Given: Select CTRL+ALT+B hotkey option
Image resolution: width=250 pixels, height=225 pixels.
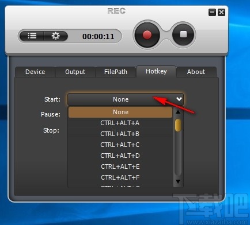Looking at the screenshot, I should 120,134.
